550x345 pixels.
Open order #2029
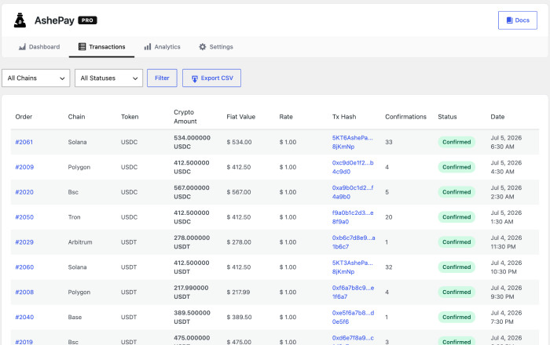[24, 242]
